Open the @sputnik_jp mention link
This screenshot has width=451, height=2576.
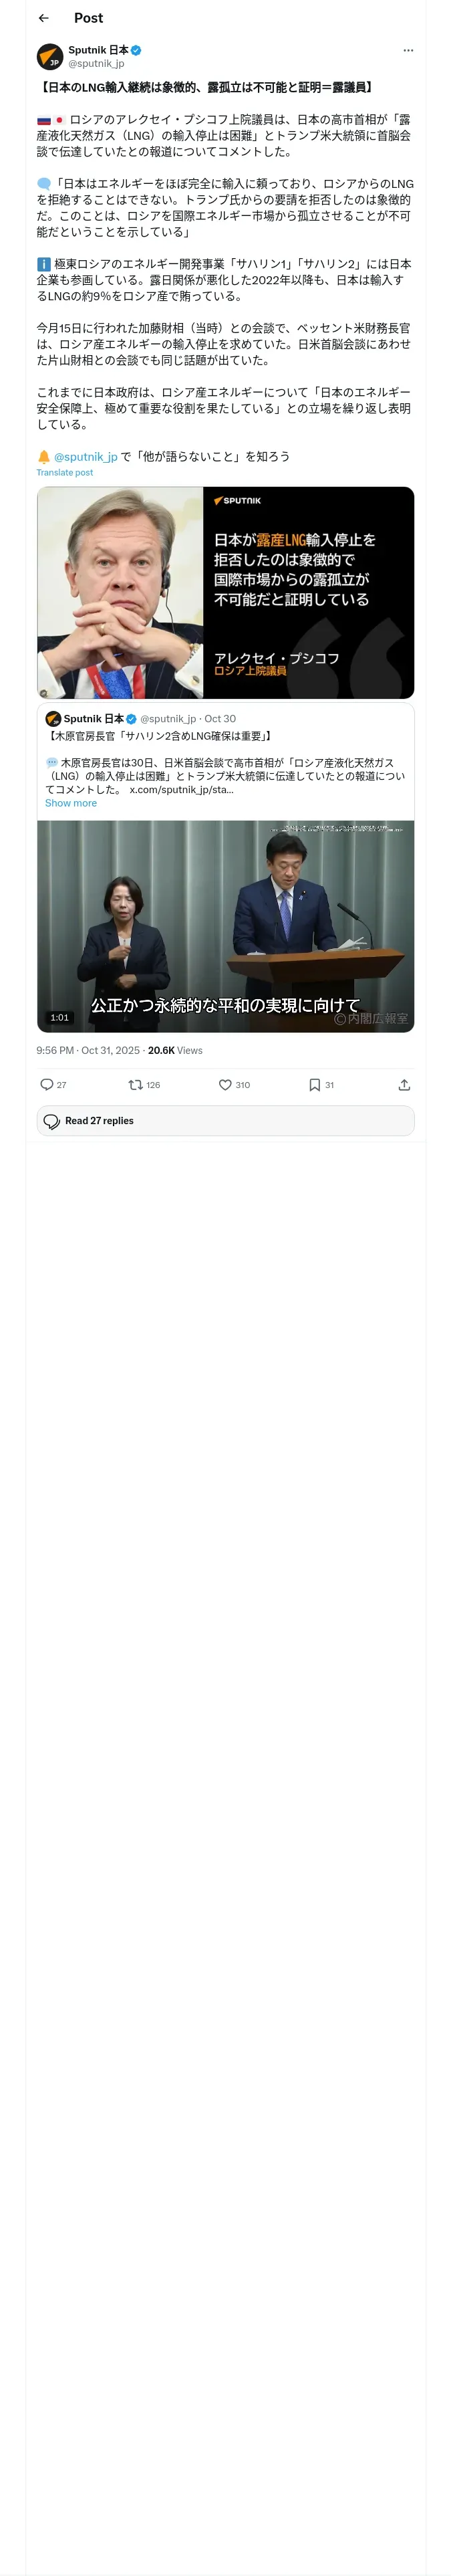[x=86, y=456]
